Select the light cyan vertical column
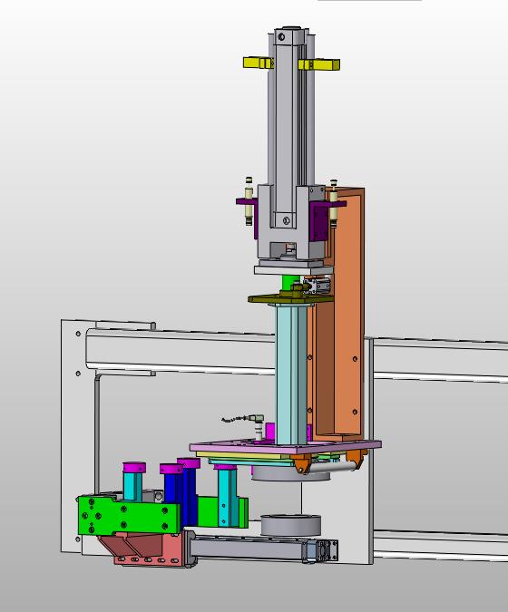The image size is (508, 612). (291, 374)
